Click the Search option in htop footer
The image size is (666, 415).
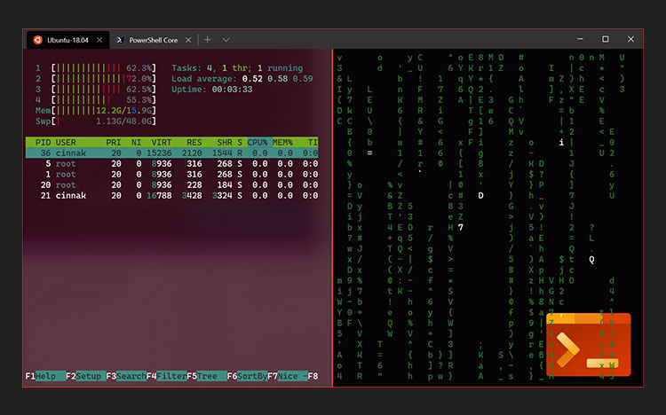coord(131,376)
